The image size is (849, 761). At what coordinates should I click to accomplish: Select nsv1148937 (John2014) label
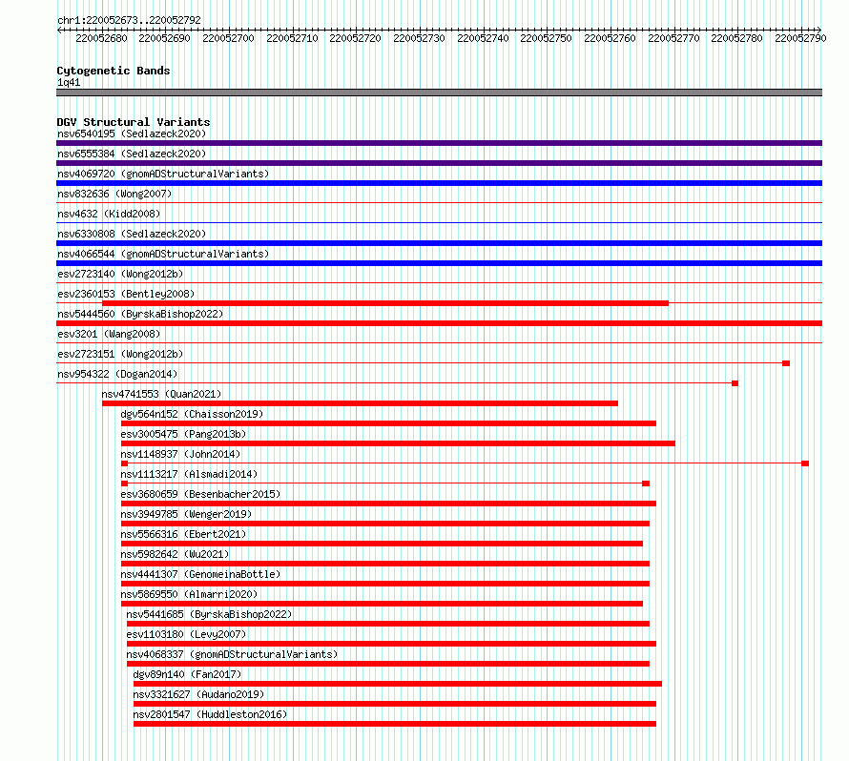180,454
